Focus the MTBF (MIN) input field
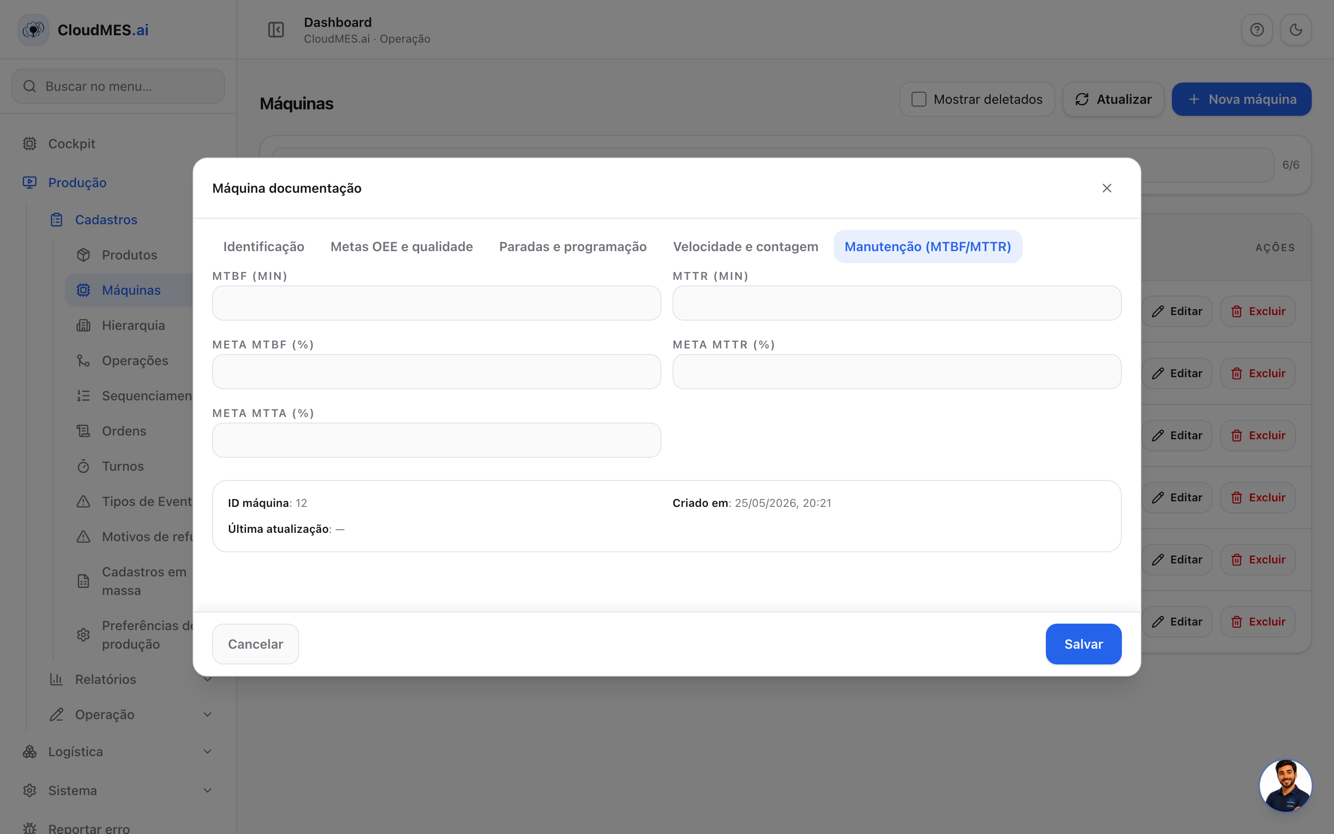 [437, 303]
